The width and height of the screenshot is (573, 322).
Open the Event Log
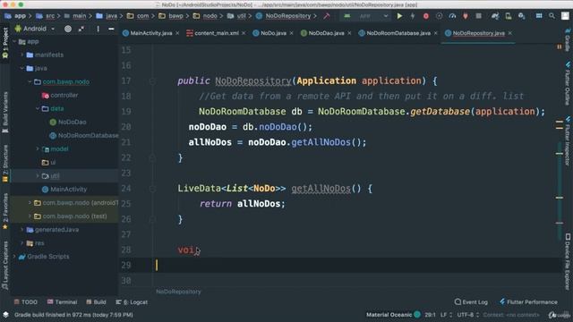pyautogui.click(x=471, y=302)
